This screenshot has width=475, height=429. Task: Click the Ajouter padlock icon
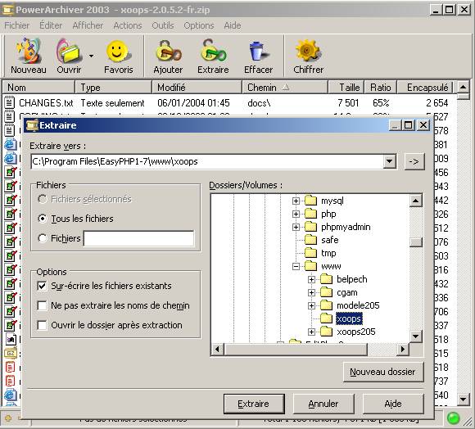(168, 51)
